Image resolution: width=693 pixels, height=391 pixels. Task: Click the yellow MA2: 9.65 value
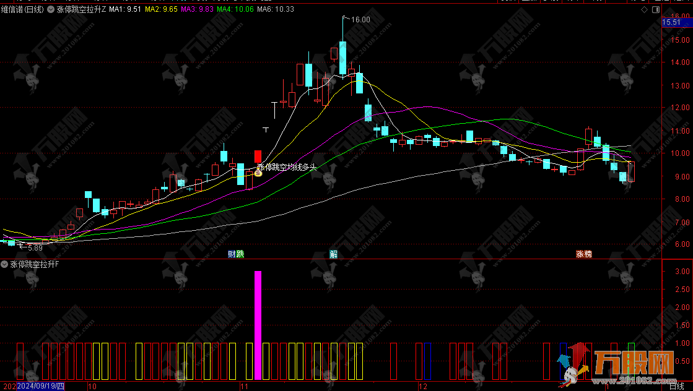pos(161,9)
